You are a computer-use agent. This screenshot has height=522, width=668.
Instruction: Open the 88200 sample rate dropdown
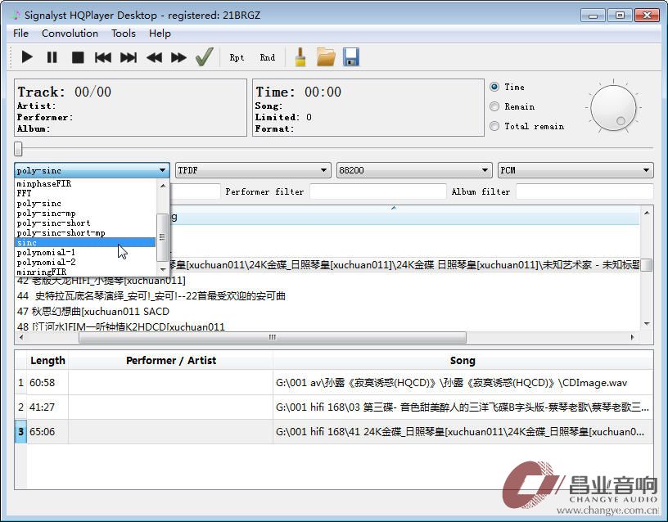(x=414, y=170)
